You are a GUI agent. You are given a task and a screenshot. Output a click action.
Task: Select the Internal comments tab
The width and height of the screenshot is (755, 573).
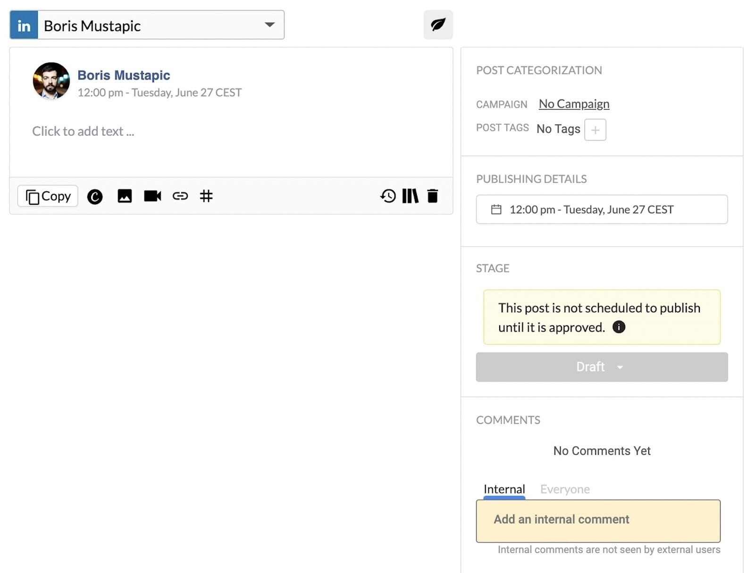coord(504,489)
